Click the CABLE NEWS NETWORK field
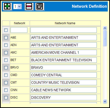The image size is (110, 108). coord(64,90)
